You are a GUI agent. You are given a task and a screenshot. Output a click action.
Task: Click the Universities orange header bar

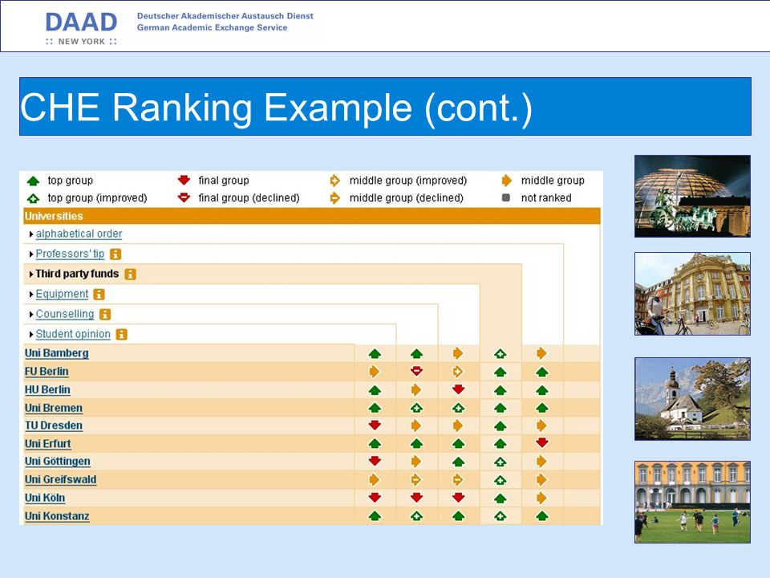tap(312, 216)
